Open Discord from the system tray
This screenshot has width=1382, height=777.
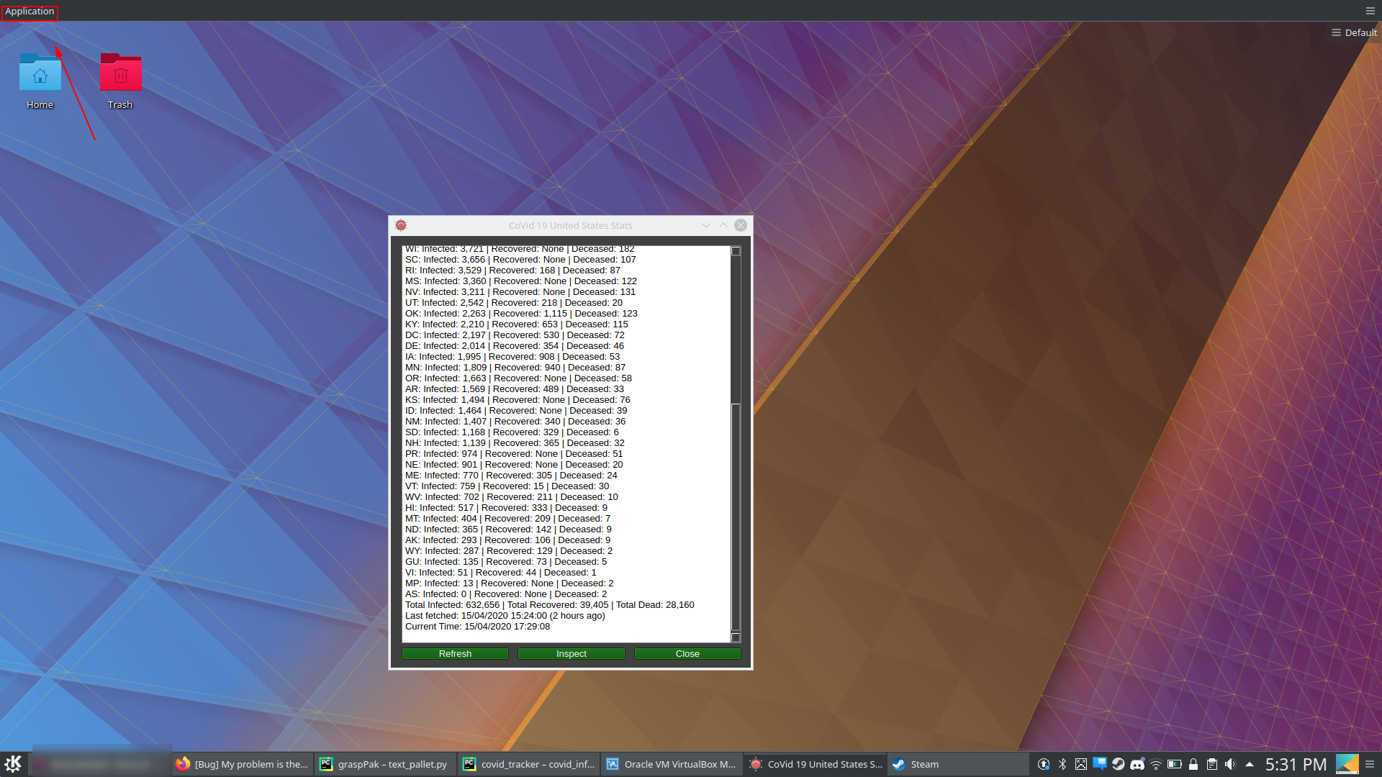tap(1137, 764)
